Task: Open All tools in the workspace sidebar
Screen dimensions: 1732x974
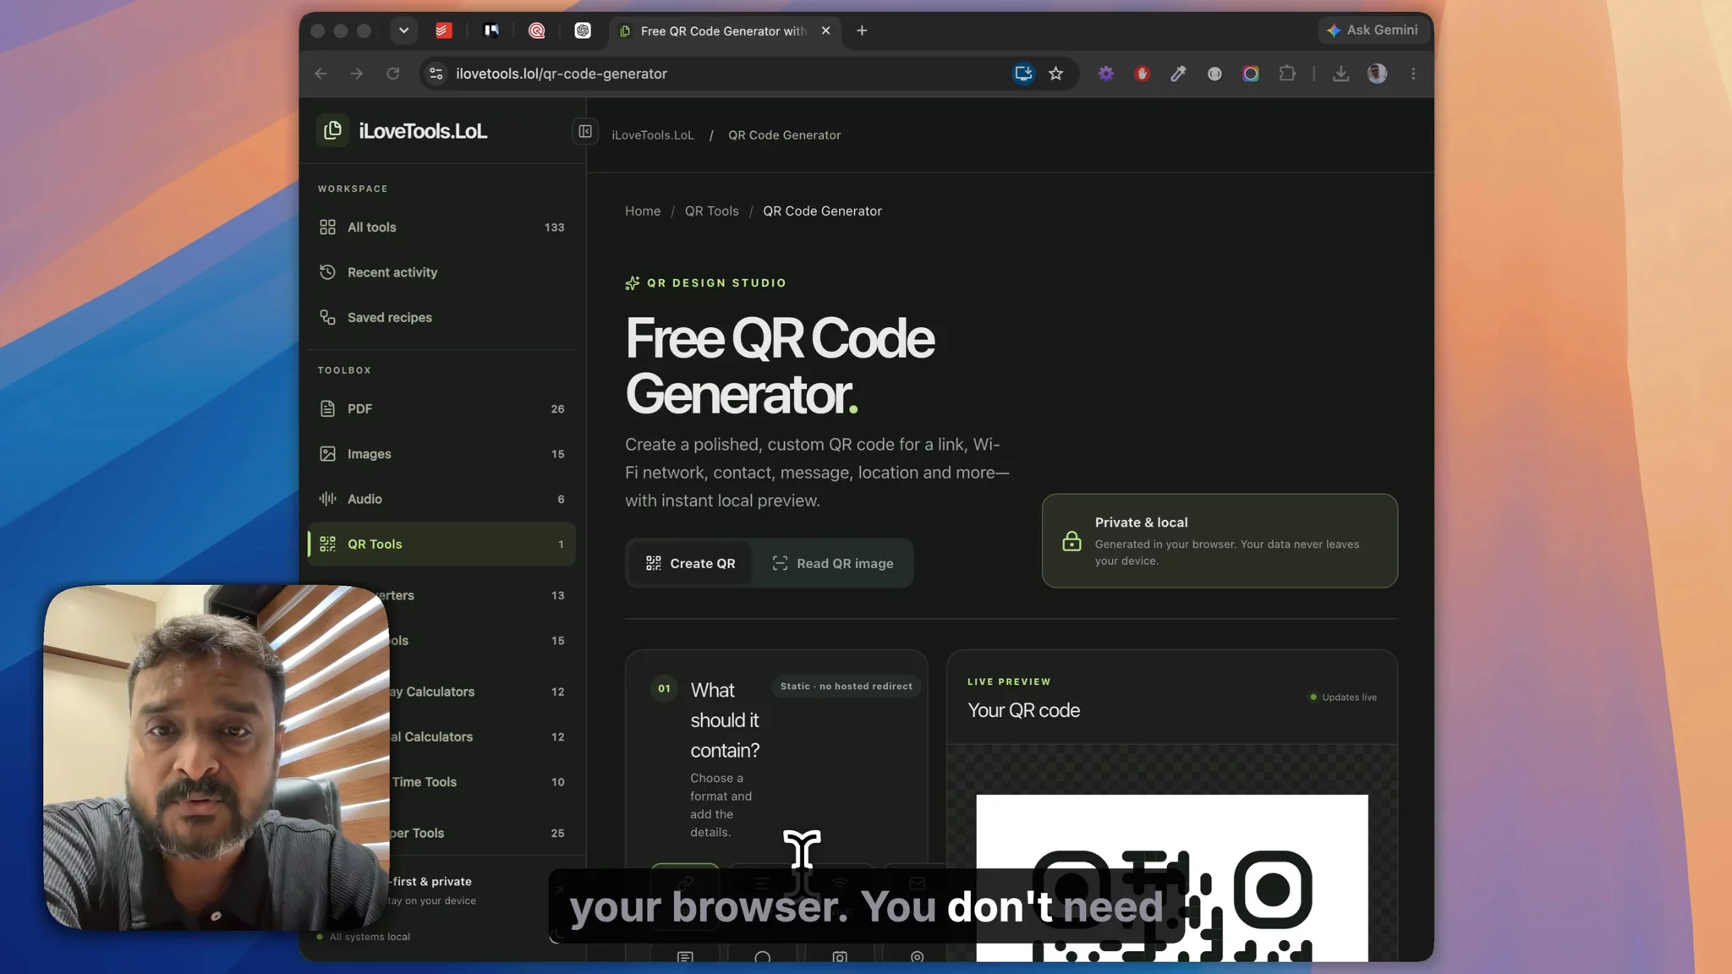Action: [x=441, y=227]
